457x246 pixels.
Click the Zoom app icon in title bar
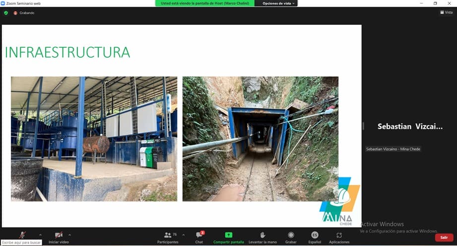pyautogui.click(x=3, y=3)
